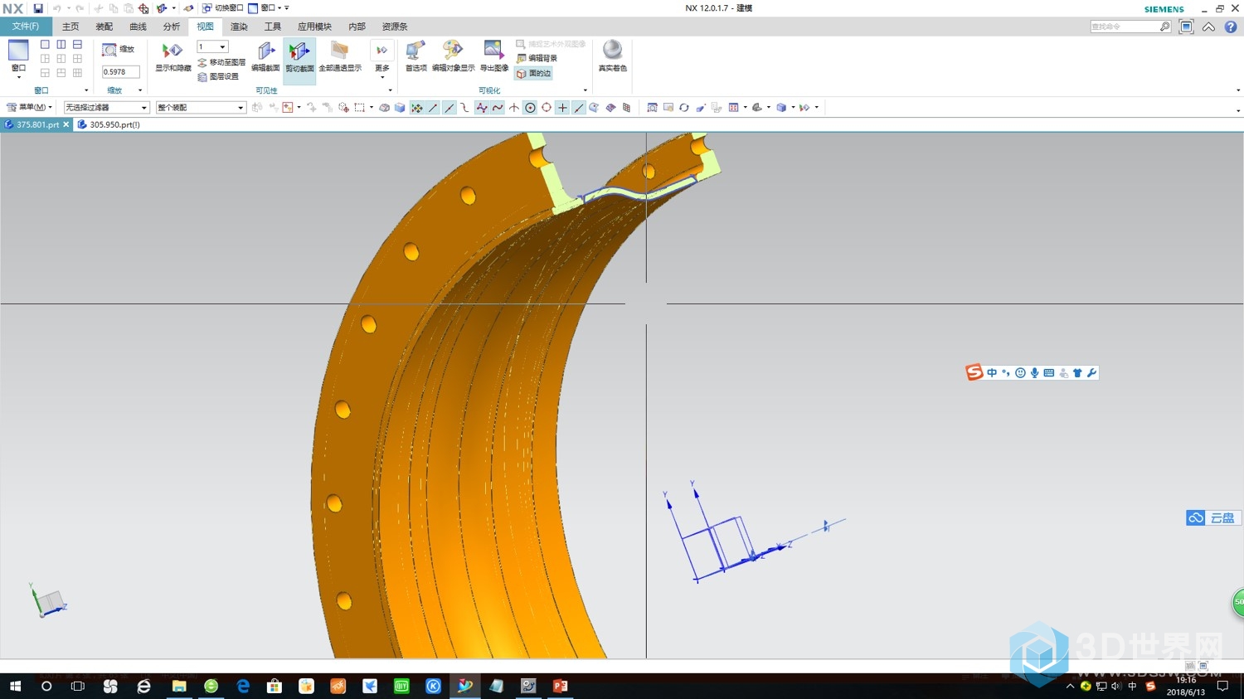Toggle the mid point snap icon
Viewport: 1244px width, 699px height.
(449, 108)
